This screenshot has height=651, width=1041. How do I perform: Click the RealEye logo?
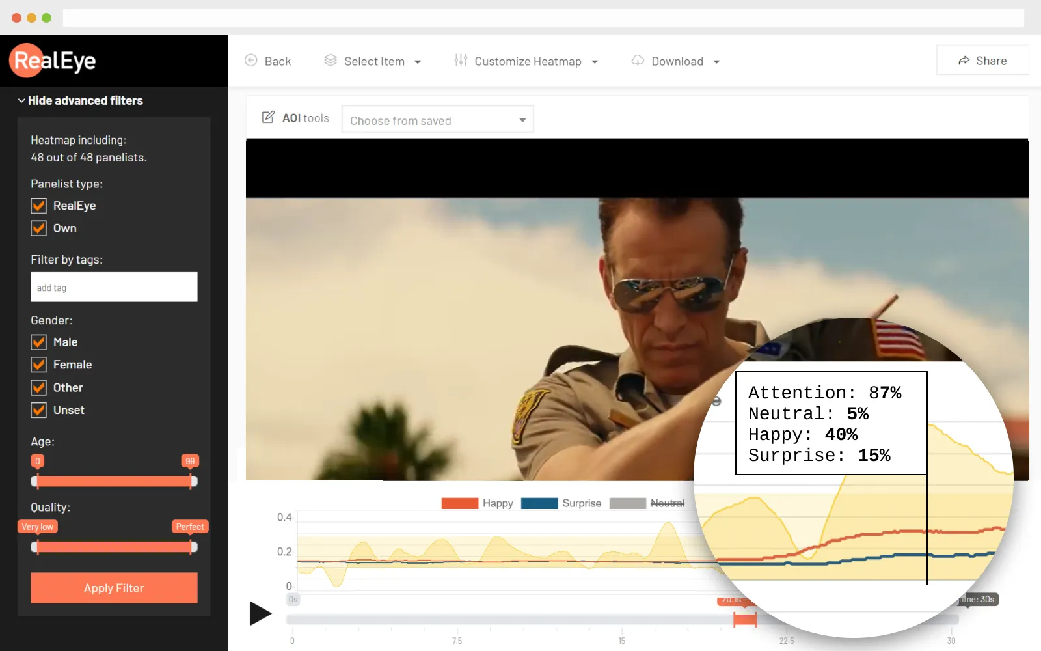(x=53, y=61)
